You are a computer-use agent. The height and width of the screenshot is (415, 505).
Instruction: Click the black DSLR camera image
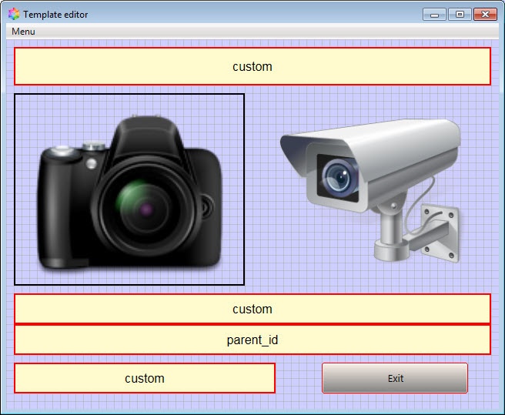pos(129,189)
